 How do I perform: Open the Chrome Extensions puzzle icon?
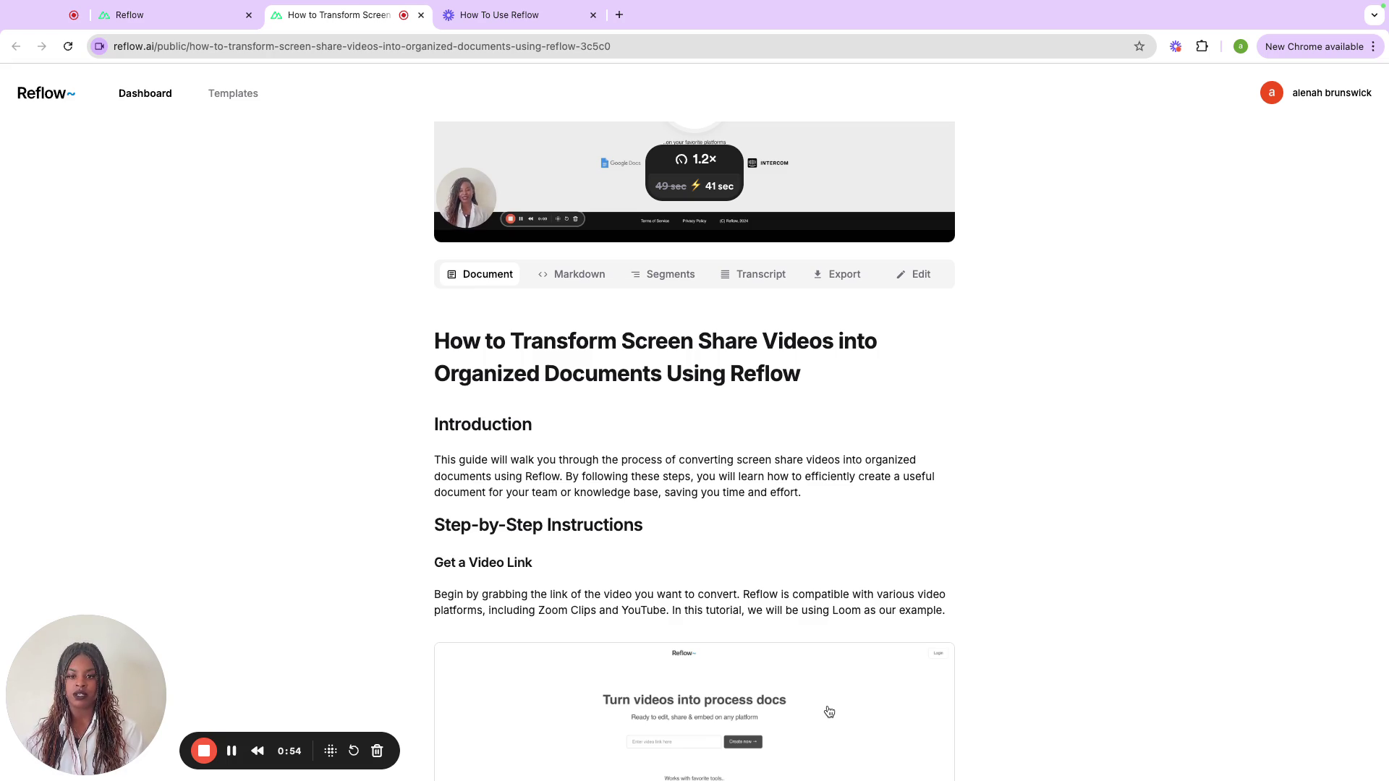coord(1202,46)
